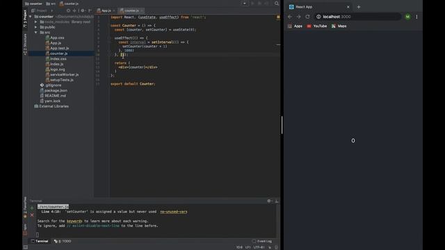The height and width of the screenshot is (250, 445).
Task: Select index.js in the project tree
Action: tap(54, 64)
